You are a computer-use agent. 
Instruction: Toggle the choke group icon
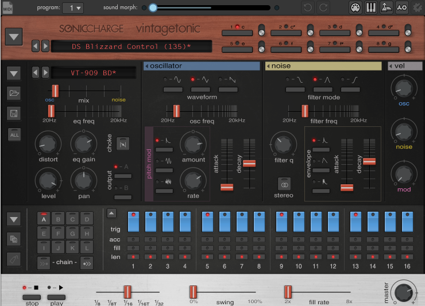(x=123, y=144)
